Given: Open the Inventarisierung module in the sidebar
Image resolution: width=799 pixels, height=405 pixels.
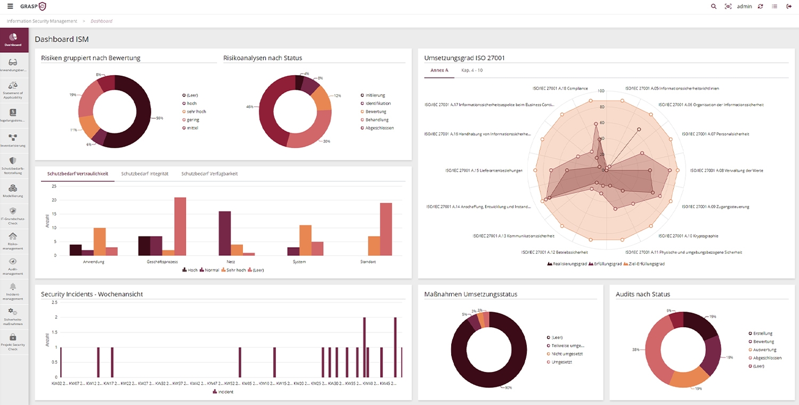Looking at the screenshot, I should coord(13,139).
